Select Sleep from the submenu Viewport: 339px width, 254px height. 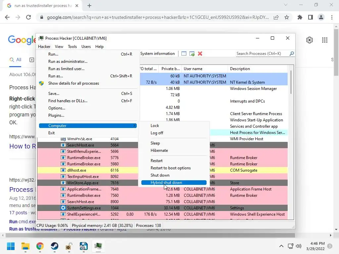tap(174, 143)
